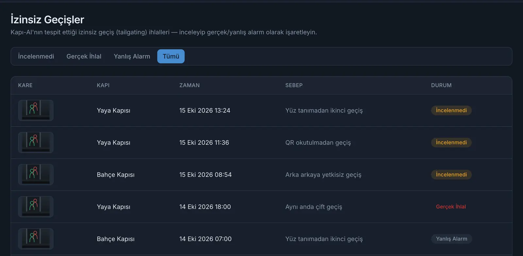Click the KAPI column header
Image resolution: width=523 pixels, height=256 pixels.
[103, 85]
